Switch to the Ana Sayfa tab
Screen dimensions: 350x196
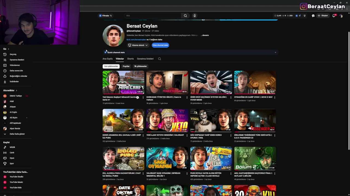pos(107,59)
